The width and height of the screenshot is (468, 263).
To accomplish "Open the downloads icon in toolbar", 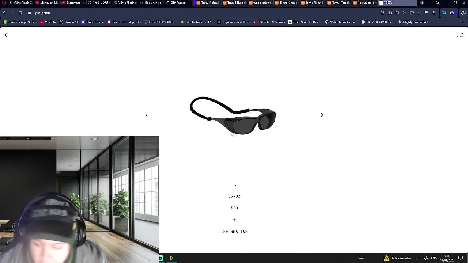I will (419, 13).
